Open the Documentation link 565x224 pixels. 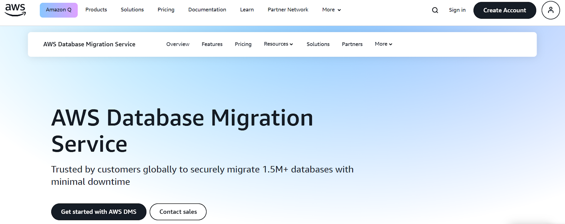tap(207, 10)
